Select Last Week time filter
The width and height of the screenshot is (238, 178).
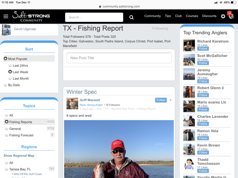(x=18, y=72)
